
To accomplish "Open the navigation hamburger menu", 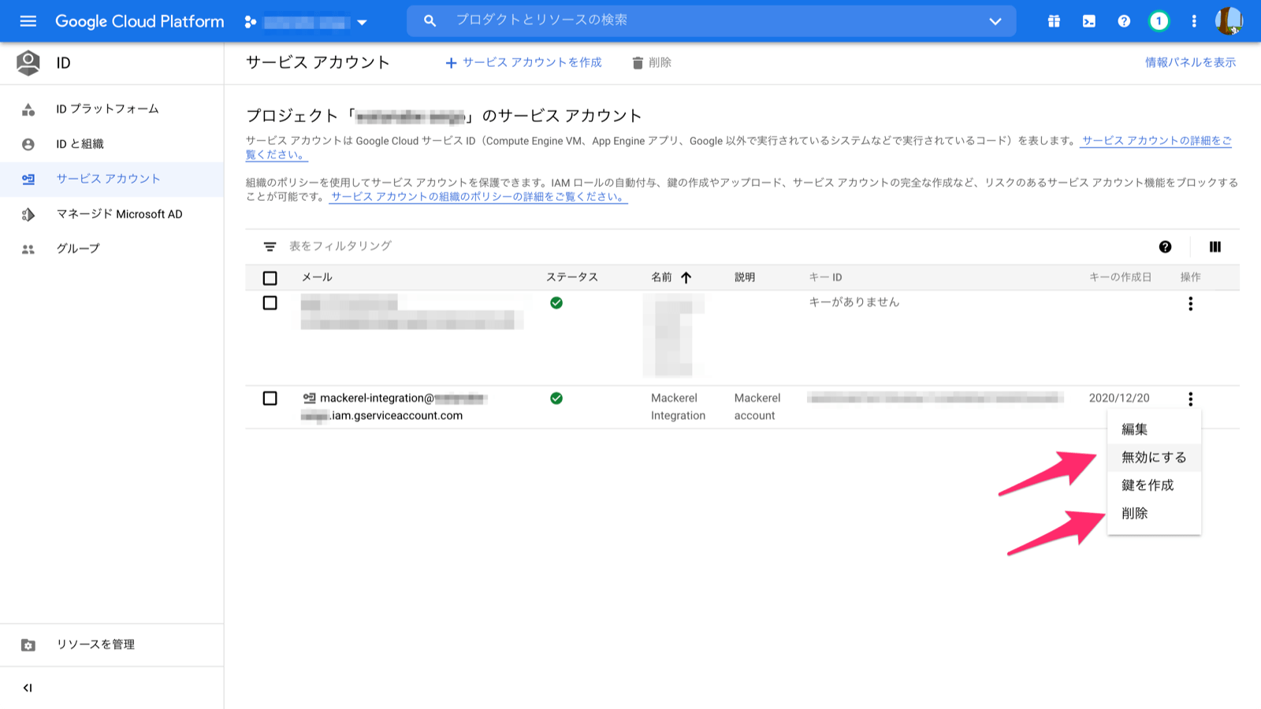I will click(28, 21).
